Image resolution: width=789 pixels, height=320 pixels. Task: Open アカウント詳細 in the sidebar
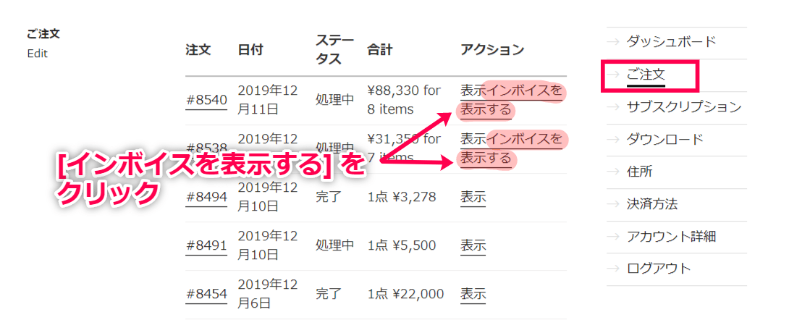tap(671, 236)
